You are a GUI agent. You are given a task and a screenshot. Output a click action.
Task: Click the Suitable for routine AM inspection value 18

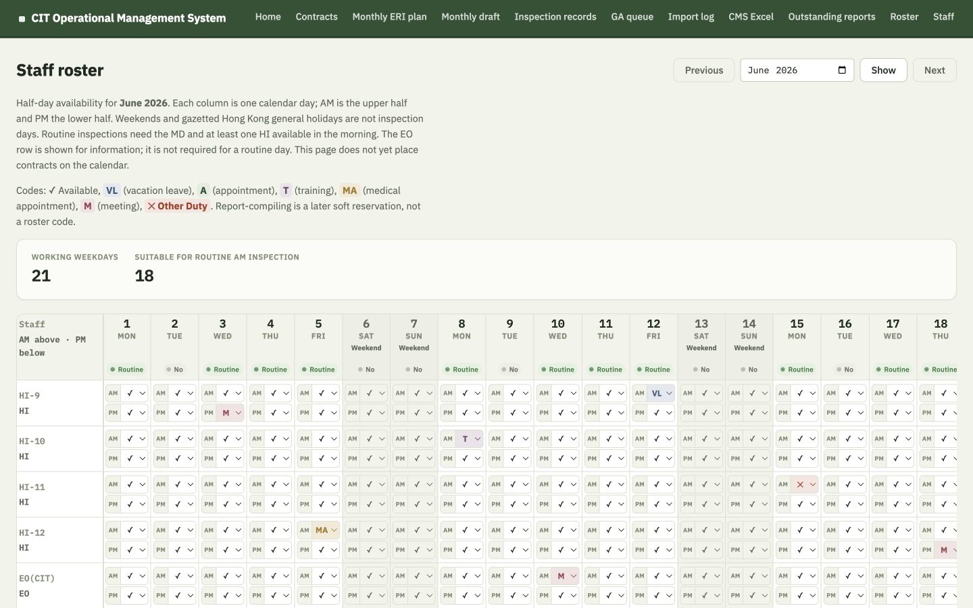pyautogui.click(x=144, y=276)
